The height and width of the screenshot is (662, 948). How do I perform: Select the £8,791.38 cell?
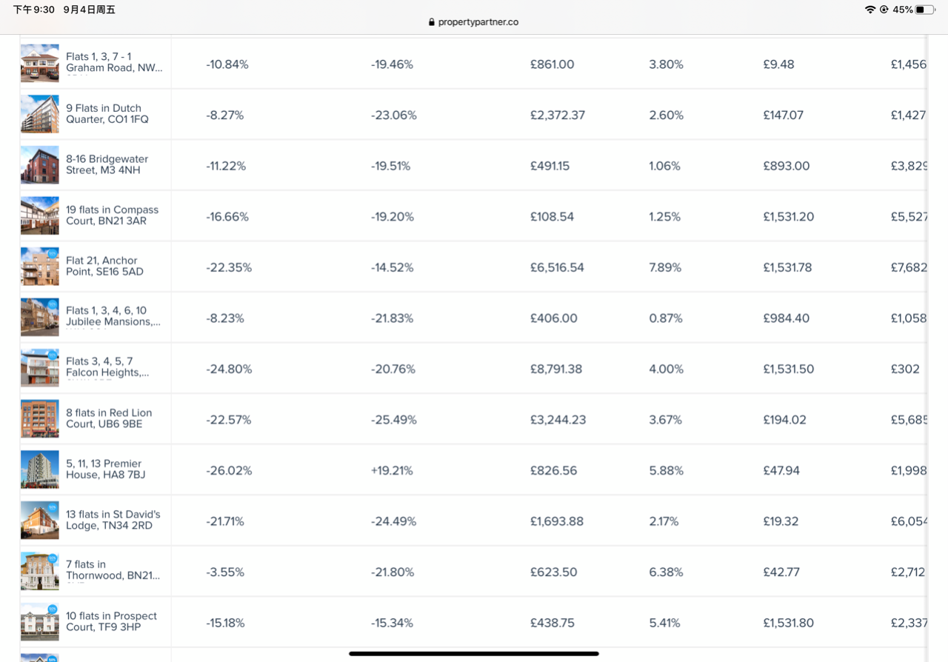click(556, 369)
